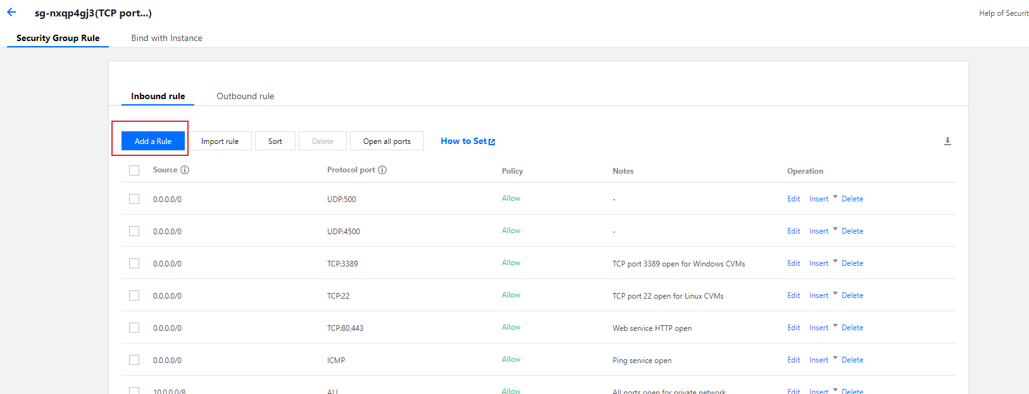Edit the ICMP rule
1029x394 pixels.
pyautogui.click(x=794, y=360)
